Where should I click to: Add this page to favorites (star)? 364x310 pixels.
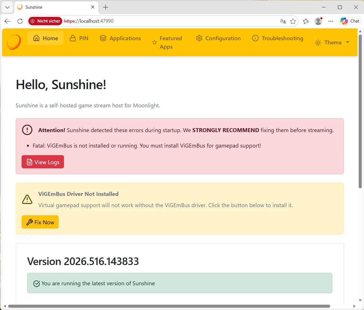(x=293, y=21)
